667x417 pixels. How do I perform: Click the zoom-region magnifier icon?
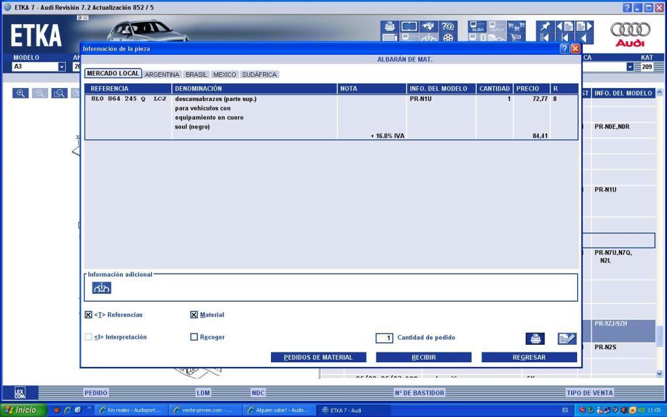coord(59,93)
